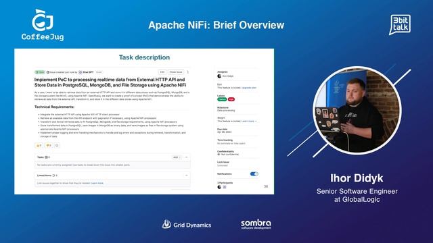
Task: Click the speaker video thumbnail
Action: coord(357,110)
